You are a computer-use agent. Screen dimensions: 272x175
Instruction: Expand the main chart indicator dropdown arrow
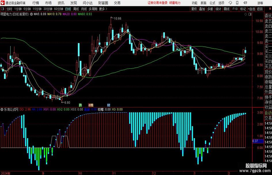click(31, 14)
